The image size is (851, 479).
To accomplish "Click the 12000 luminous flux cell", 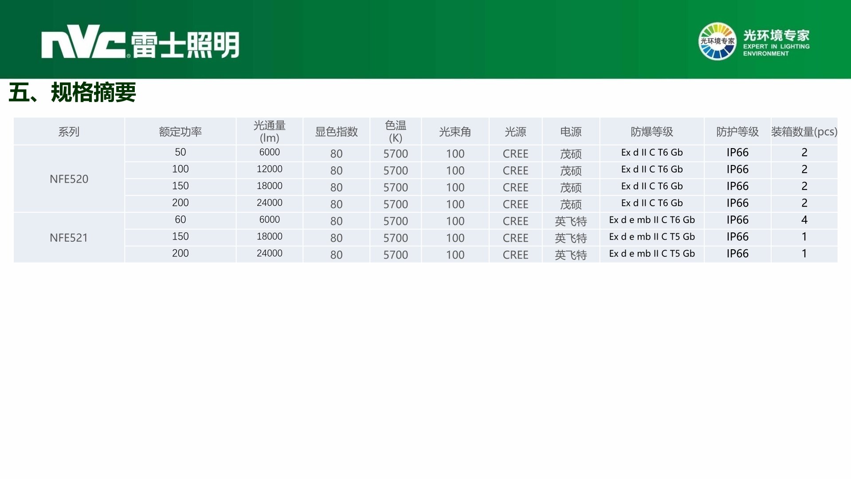I will pos(269,169).
